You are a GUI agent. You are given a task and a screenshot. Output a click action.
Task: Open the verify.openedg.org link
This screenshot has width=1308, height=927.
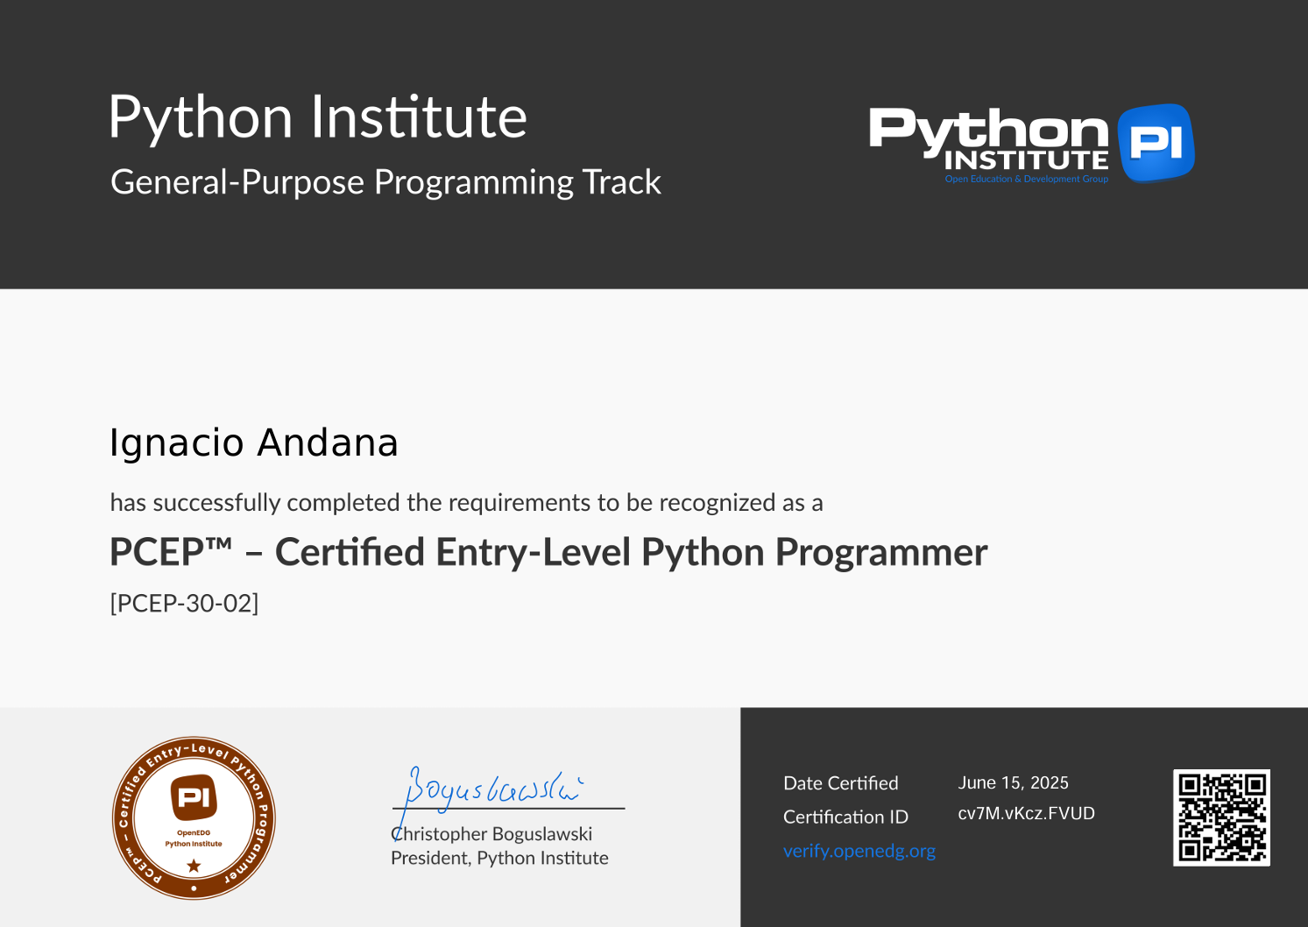tap(858, 851)
